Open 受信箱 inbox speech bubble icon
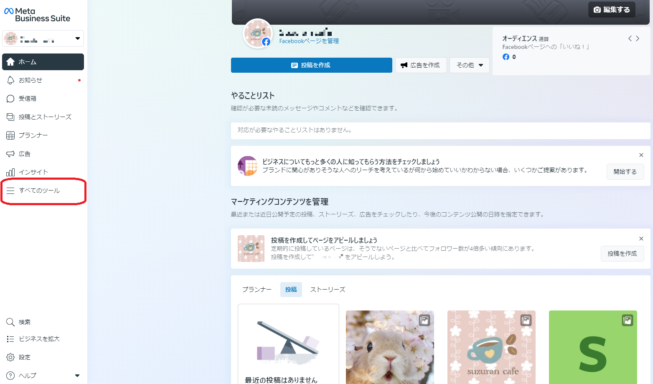This screenshot has height=384, width=653. click(10, 99)
